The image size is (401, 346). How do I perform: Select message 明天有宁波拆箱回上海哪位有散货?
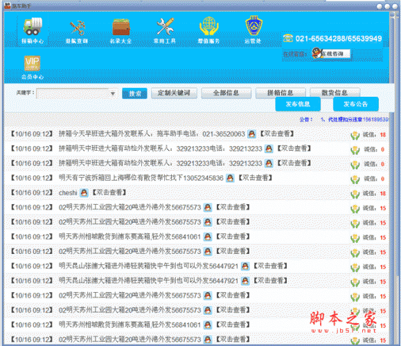coord(141,178)
